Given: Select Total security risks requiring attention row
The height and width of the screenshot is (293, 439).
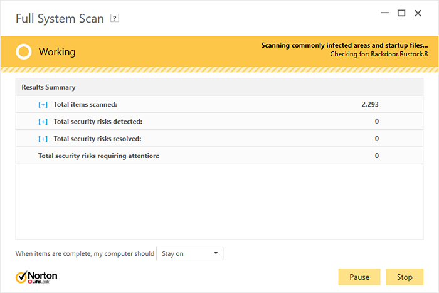Looking at the screenshot, I should click(98, 155).
